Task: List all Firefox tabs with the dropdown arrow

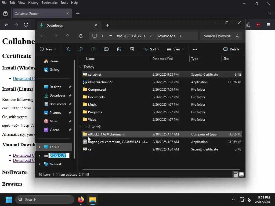Action: click(x=270, y=13)
